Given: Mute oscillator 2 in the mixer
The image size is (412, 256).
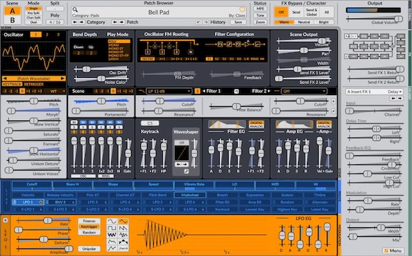Looking at the screenshot, I should click(x=83, y=123).
